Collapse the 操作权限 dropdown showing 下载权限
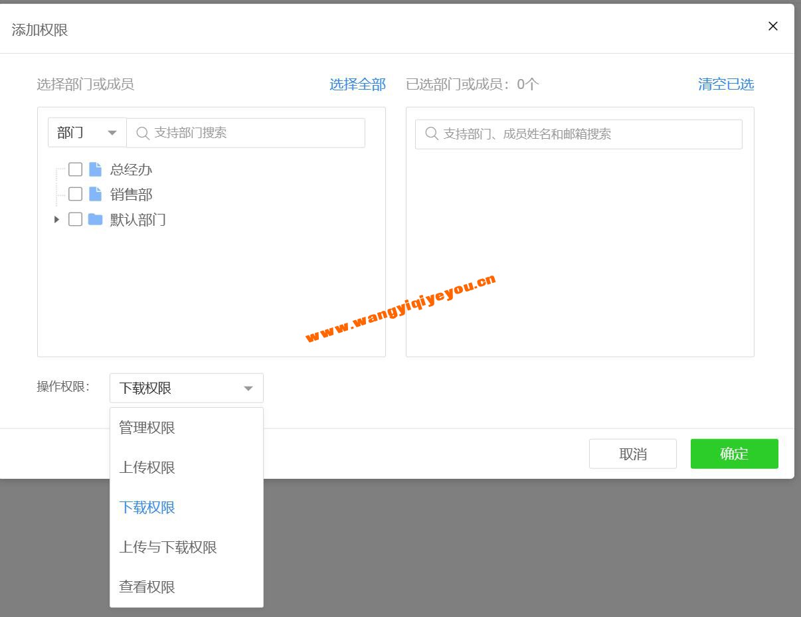The image size is (801, 617). tap(186, 388)
